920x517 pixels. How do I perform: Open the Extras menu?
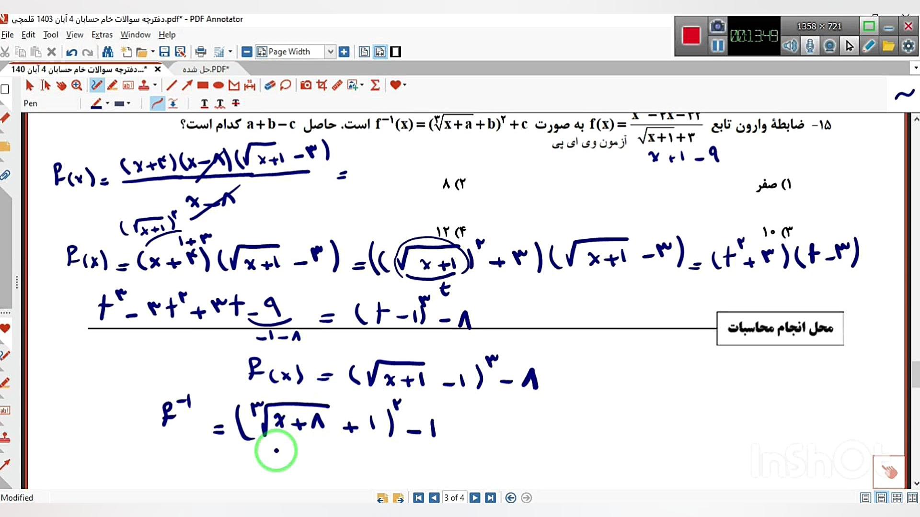(x=102, y=35)
